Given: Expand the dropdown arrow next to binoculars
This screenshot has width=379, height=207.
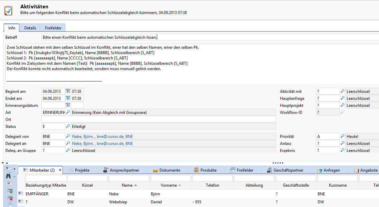Looking at the screenshot, I should [14, 177].
